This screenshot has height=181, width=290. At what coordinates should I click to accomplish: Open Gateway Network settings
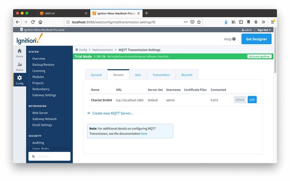click(x=45, y=119)
